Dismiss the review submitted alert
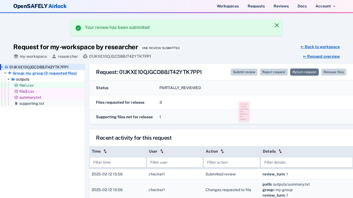The image size is (353, 198). [x=277, y=25]
